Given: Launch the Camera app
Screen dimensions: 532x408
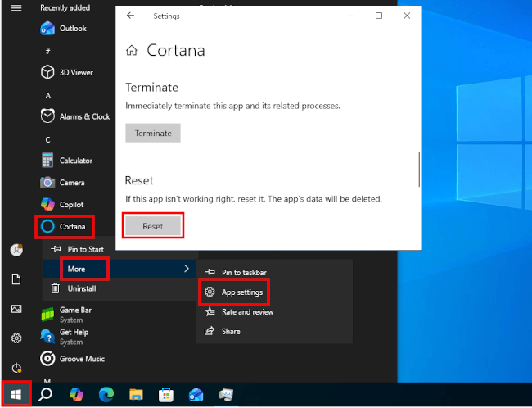Looking at the screenshot, I should pyautogui.click(x=62, y=183).
